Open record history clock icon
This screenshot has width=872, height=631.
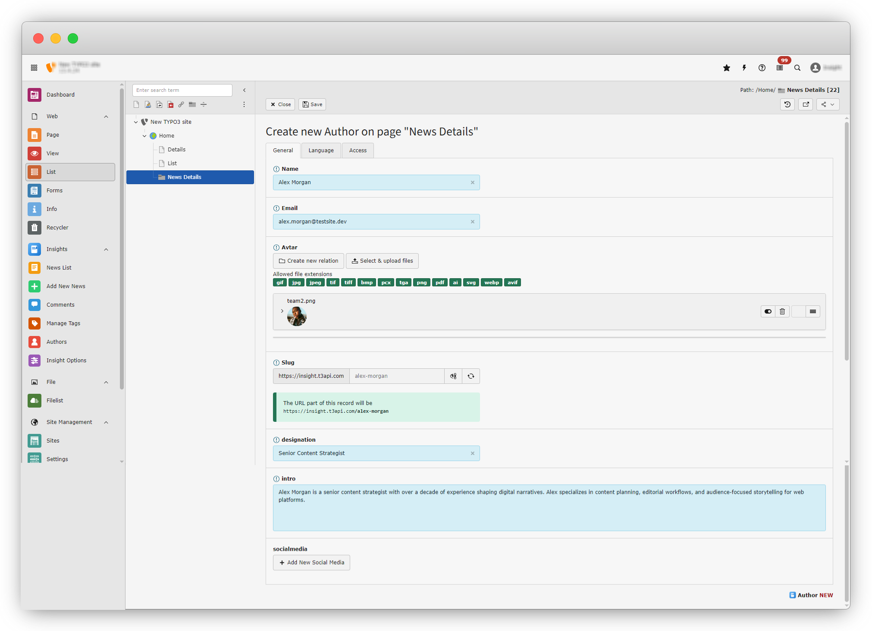[x=787, y=104]
